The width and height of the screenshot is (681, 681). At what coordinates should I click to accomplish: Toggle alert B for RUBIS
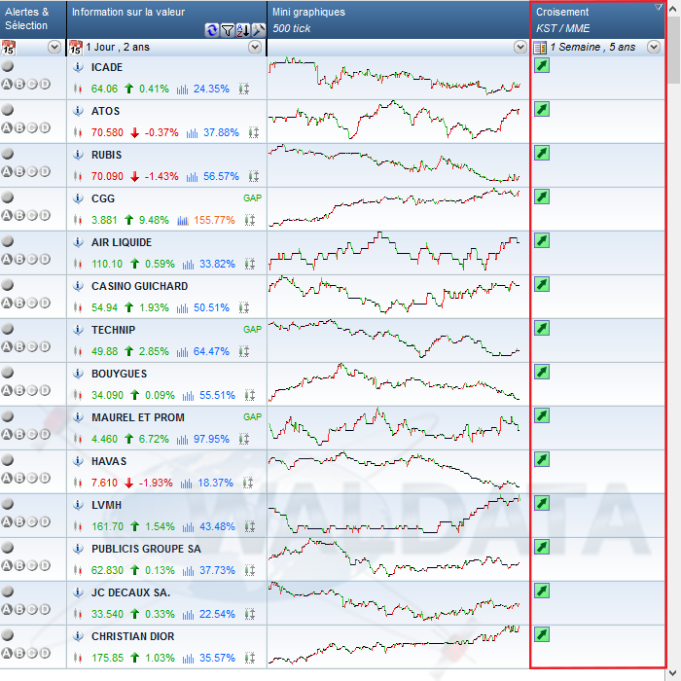coord(19,171)
